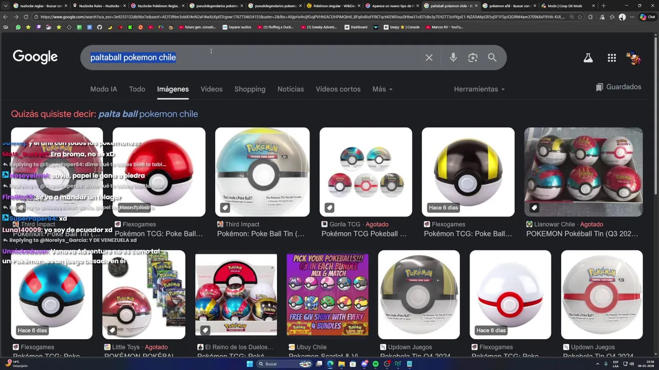The width and height of the screenshot is (659, 370).
Task: Open the Windows Start menu
Action: coord(250,364)
